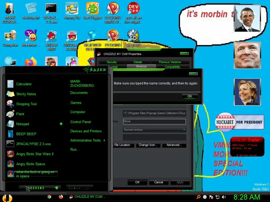270x202 pixels.
Task: Click the empty Comment field
Action: (155, 137)
